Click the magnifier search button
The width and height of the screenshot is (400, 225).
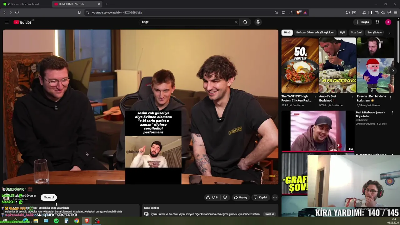pos(245,22)
